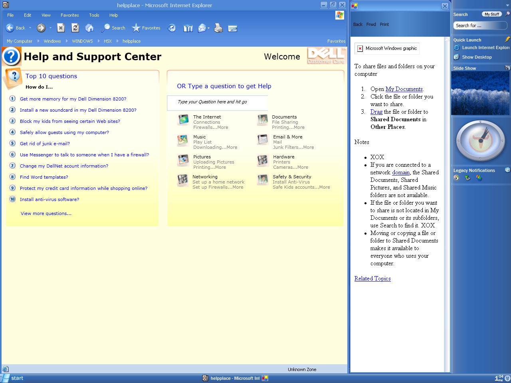Select My Computer in the address breadcrumb
This screenshot has width=511, height=383.
(20, 41)
